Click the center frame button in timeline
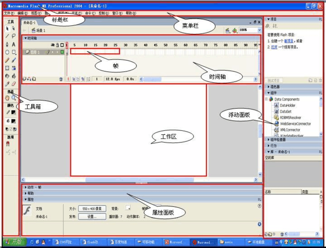 pos(68,79)
